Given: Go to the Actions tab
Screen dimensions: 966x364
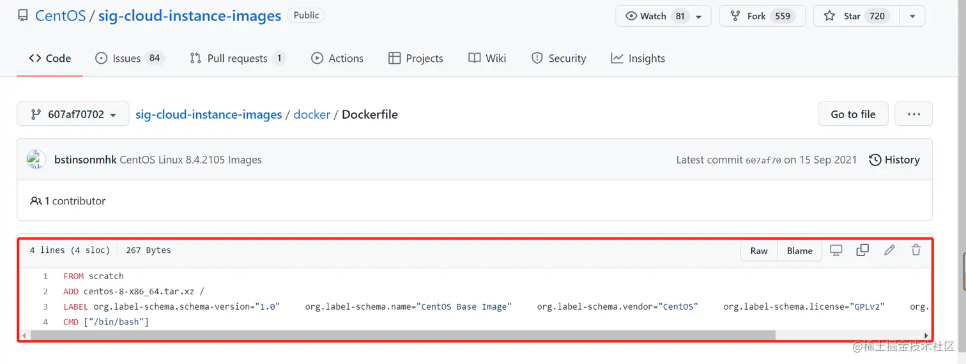Looking at the screenshot, I should (337, 58).
